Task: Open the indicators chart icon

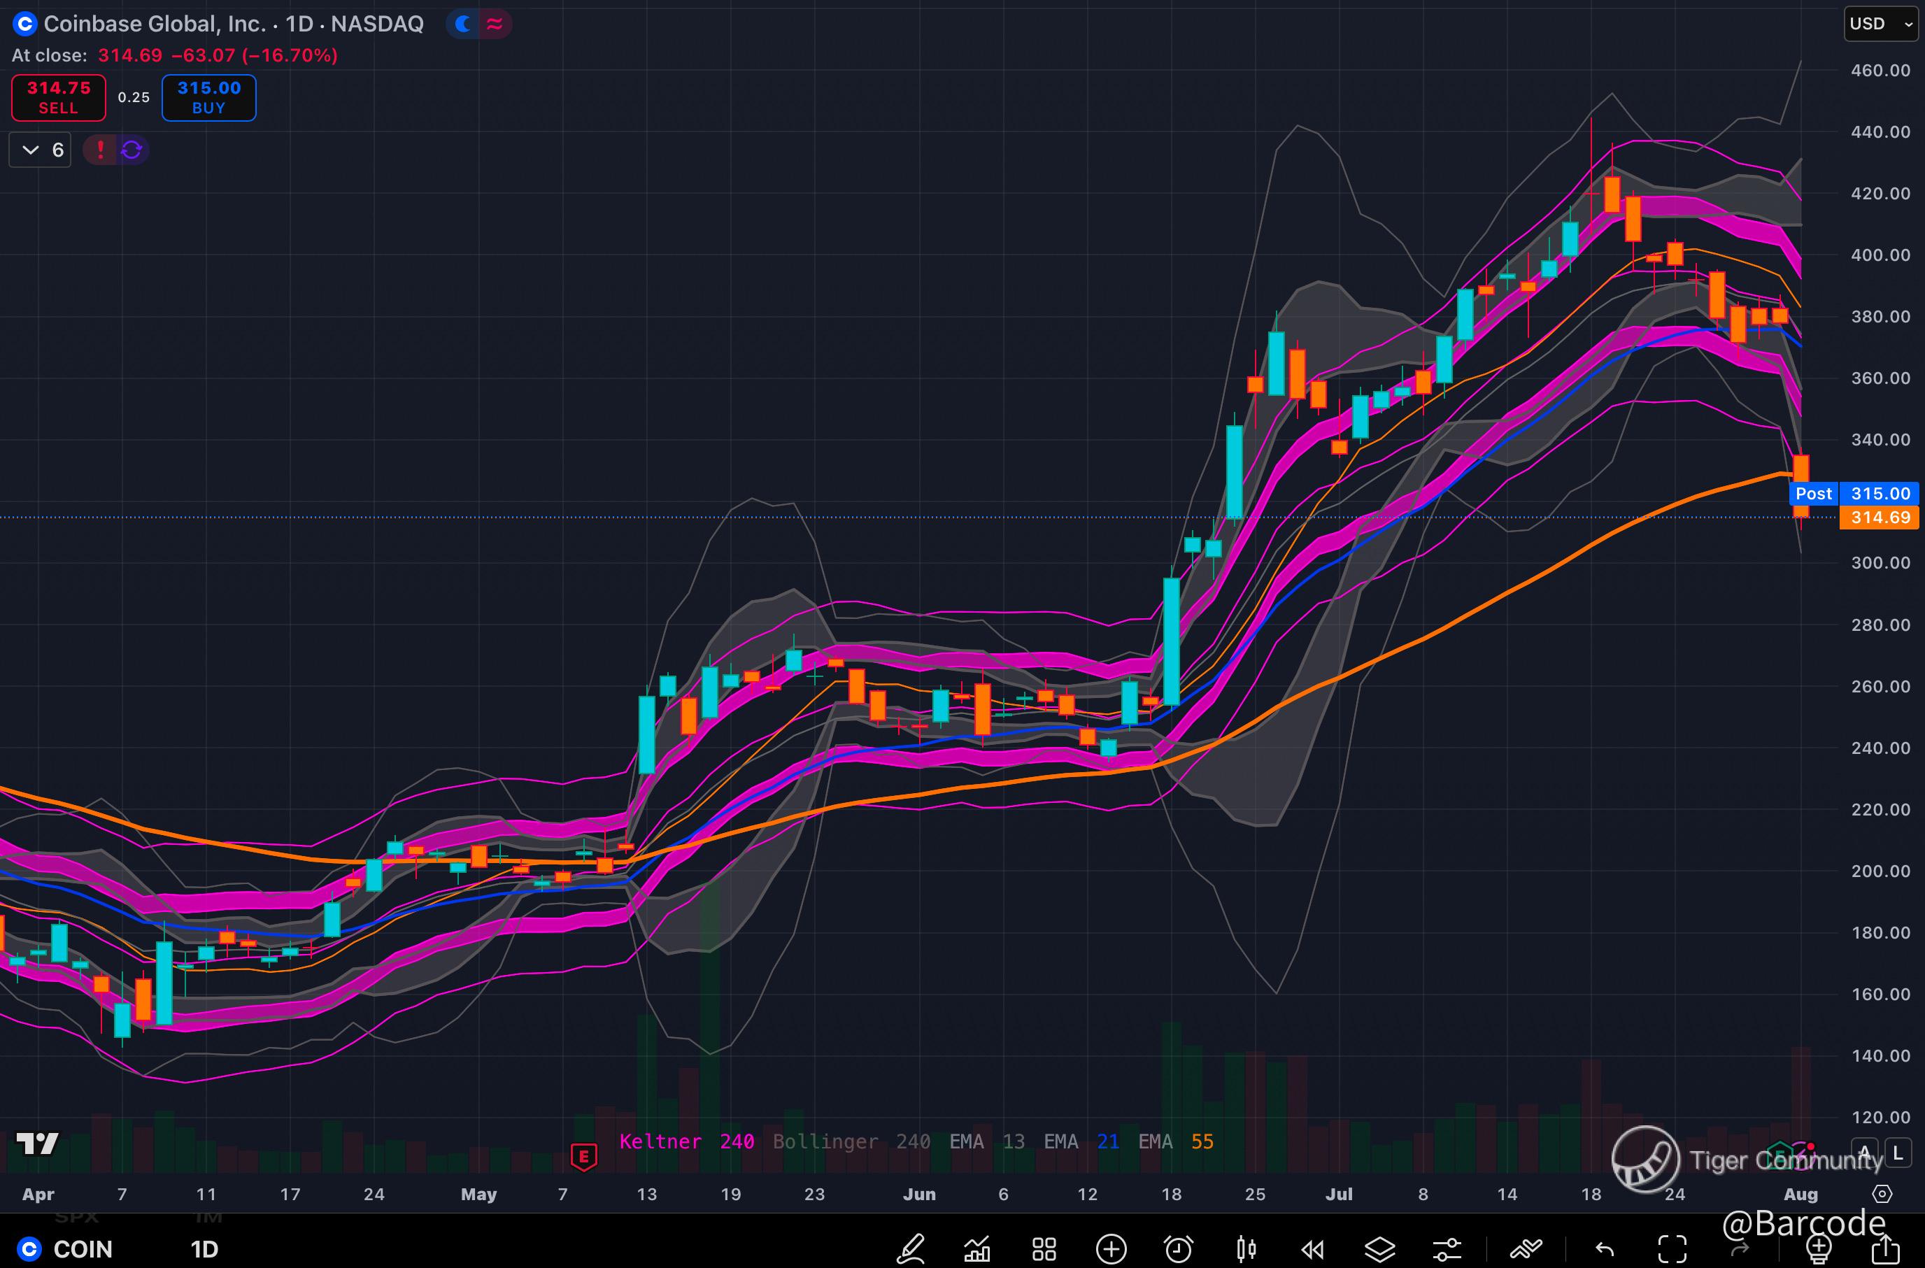Action: tap(977, 1248)
